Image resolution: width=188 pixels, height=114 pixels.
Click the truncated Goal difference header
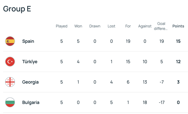[162, 26]
